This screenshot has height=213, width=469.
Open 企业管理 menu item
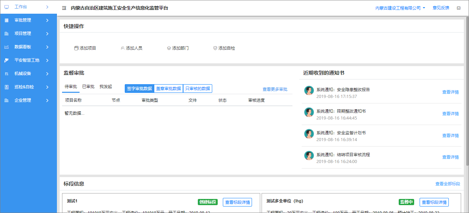click(x=28, y=100)
